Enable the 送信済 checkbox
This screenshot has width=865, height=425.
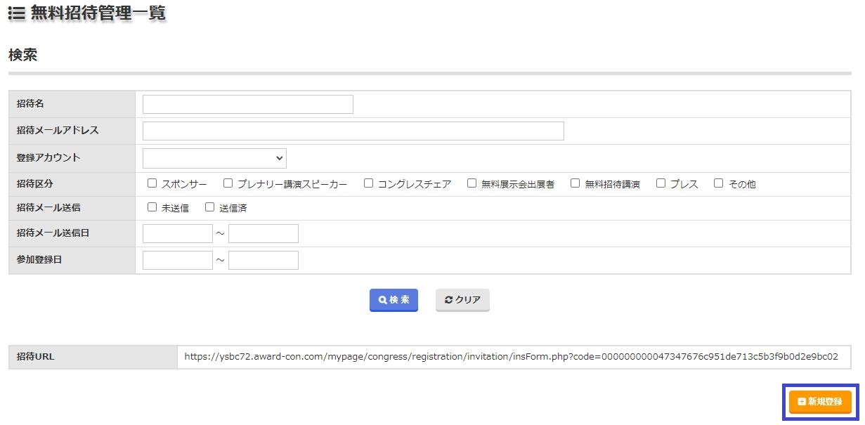coord(209,207)
